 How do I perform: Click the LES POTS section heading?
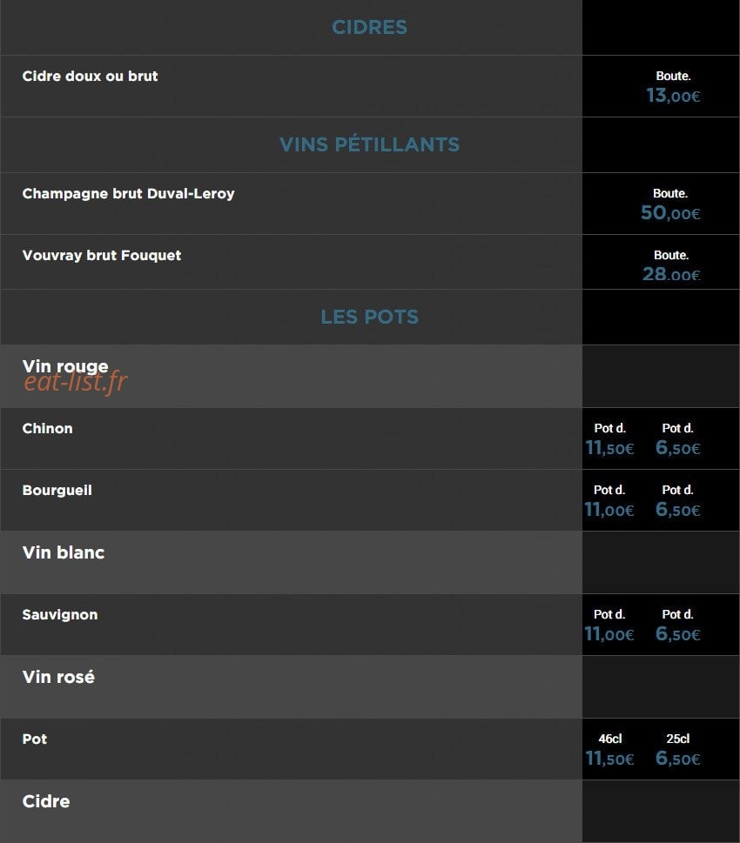pyautogui.click(x=369, y=318)
